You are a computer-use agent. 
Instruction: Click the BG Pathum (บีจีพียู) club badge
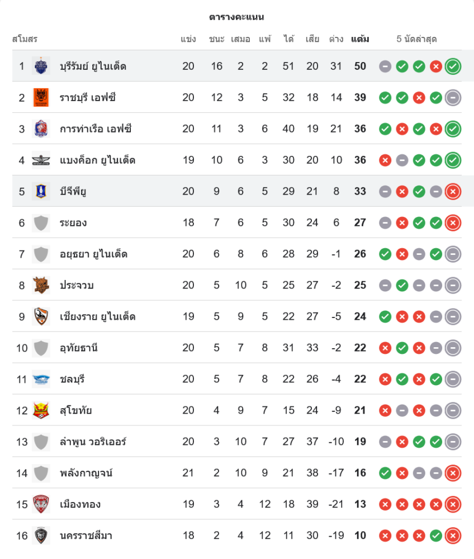[41, 192]
